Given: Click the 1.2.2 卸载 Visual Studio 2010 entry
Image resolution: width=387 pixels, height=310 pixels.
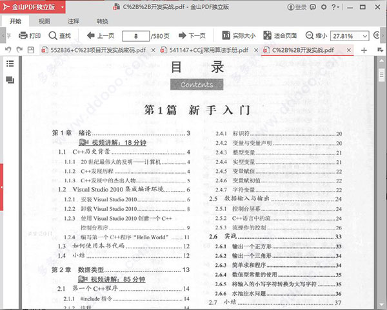Looking at the screenshot, I should pos(127,208).
